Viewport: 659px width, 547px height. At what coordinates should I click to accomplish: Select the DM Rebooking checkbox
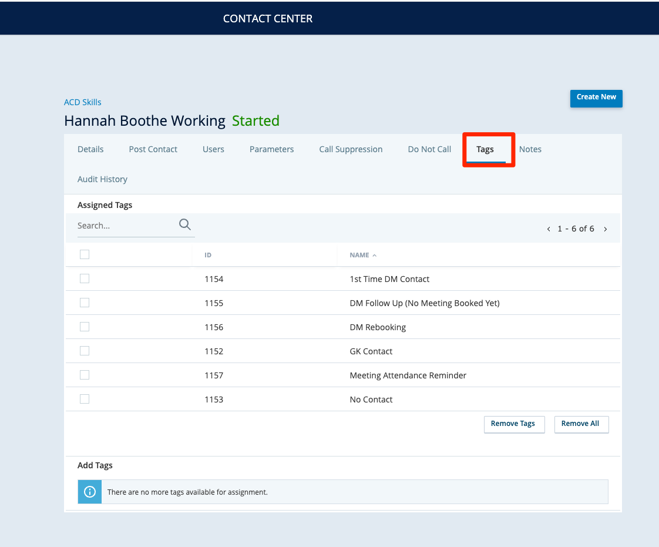(x=85, y=327)
